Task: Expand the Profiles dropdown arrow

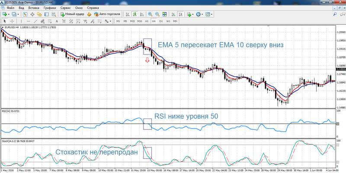Action: click(18, 14)
